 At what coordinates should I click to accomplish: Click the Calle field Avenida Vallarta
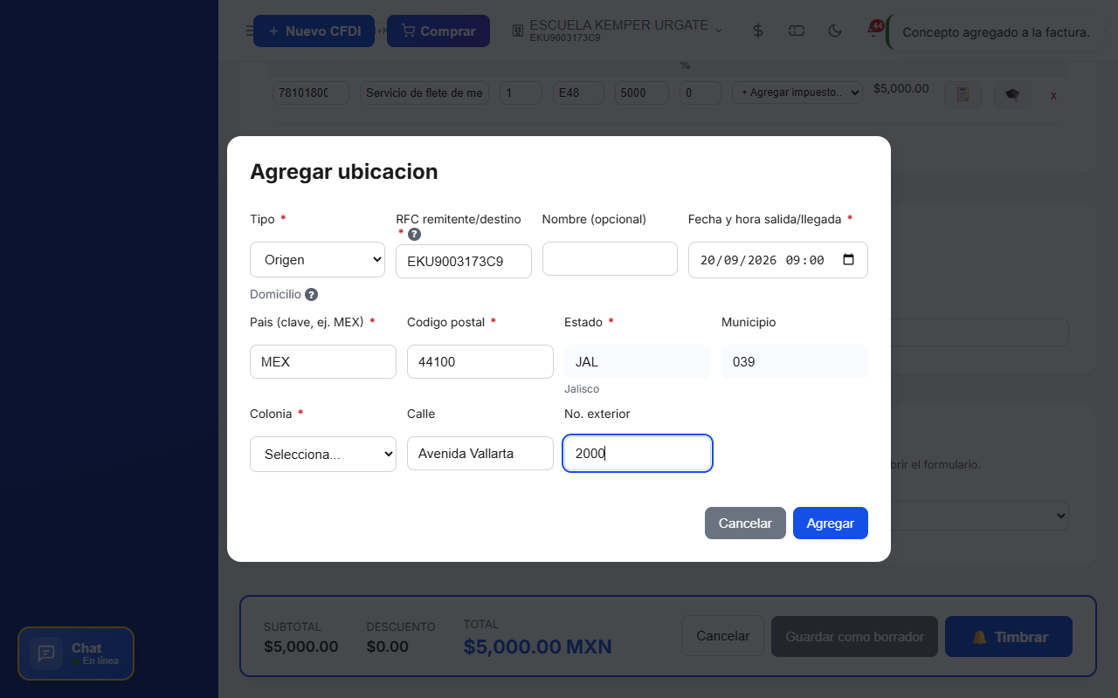(x=480, y=453)
